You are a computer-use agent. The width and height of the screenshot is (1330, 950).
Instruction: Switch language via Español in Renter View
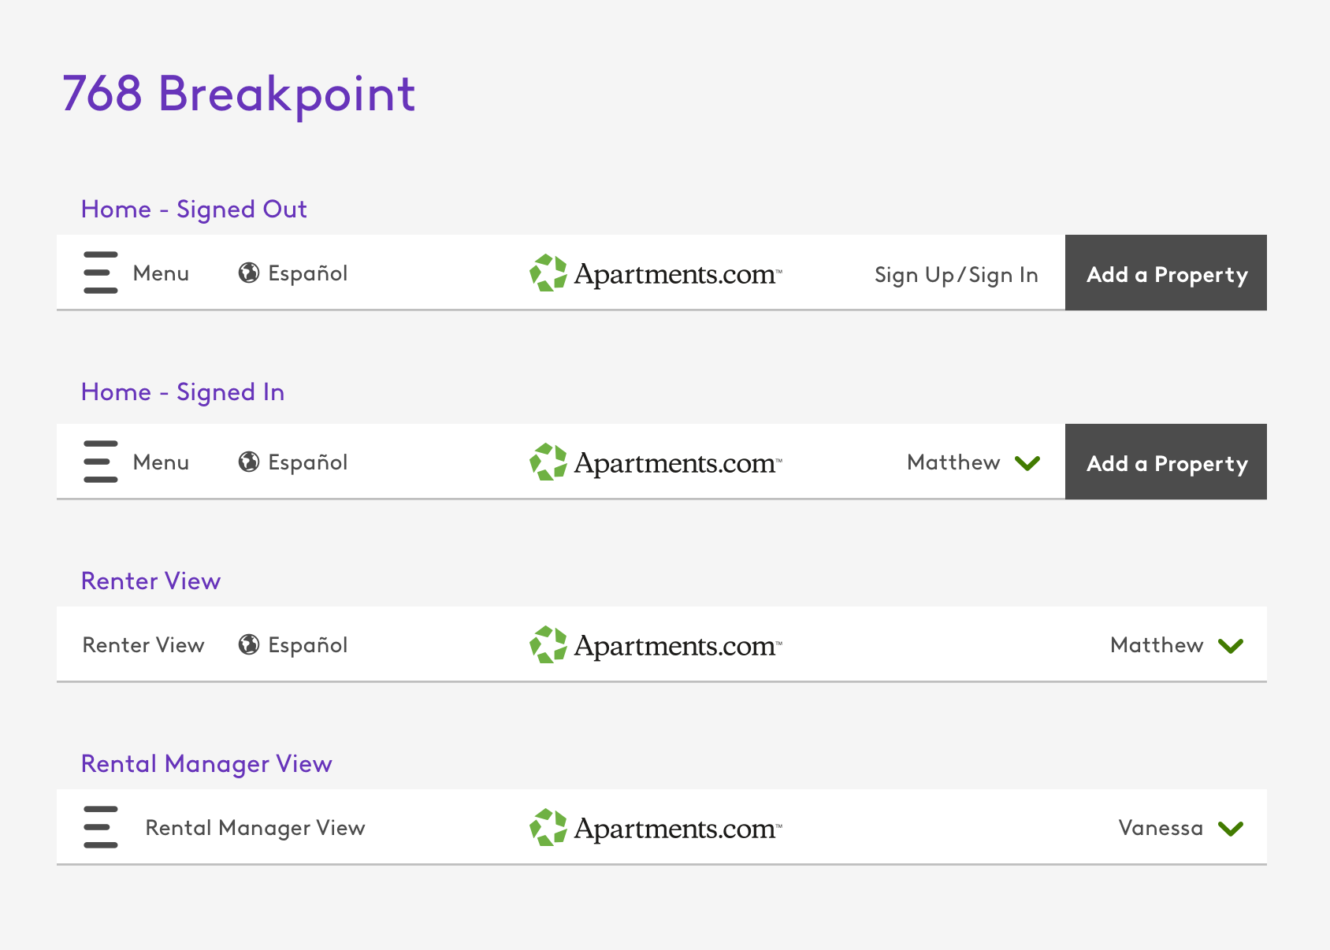308,645
